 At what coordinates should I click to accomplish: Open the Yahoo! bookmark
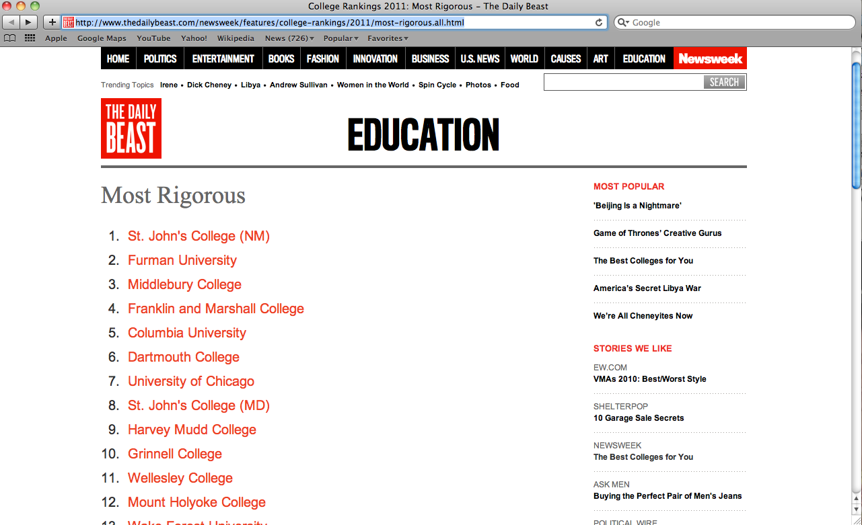coord(194,38)
